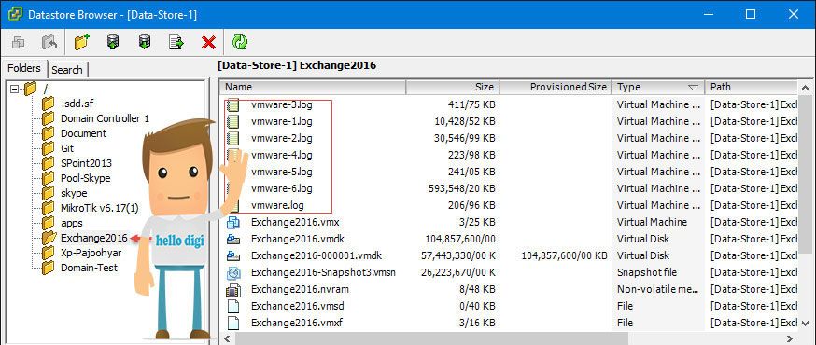This screenshot has width=816, height=345.
Task: Click the Exchange2016.vmdk disk icon
Action: (233, 239)
